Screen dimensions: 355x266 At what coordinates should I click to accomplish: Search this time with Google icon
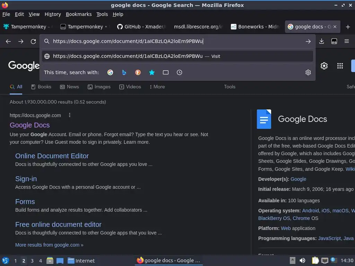110,72
